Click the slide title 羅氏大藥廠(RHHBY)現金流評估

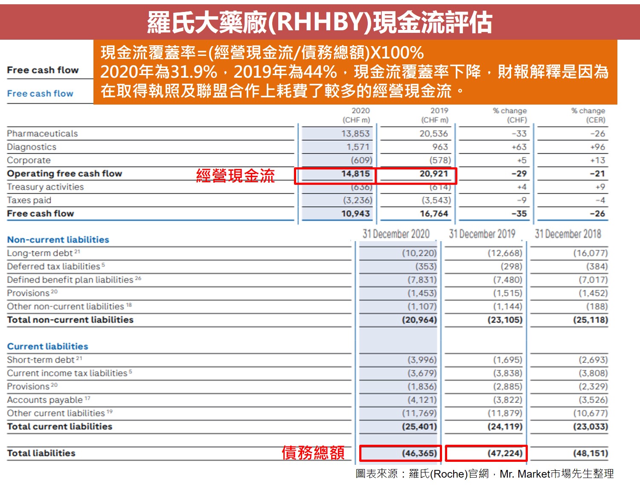320,22
